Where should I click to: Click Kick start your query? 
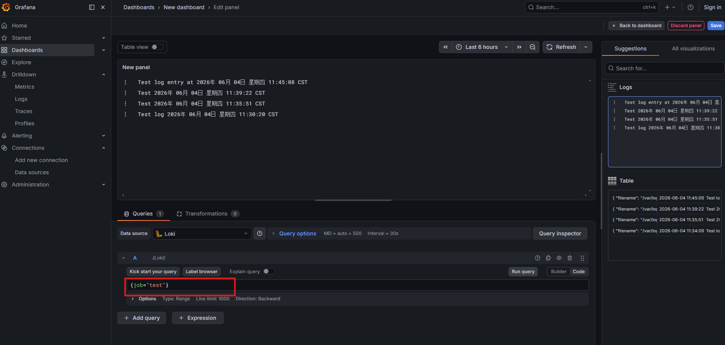pyautogui.click(x=153, y=272)
